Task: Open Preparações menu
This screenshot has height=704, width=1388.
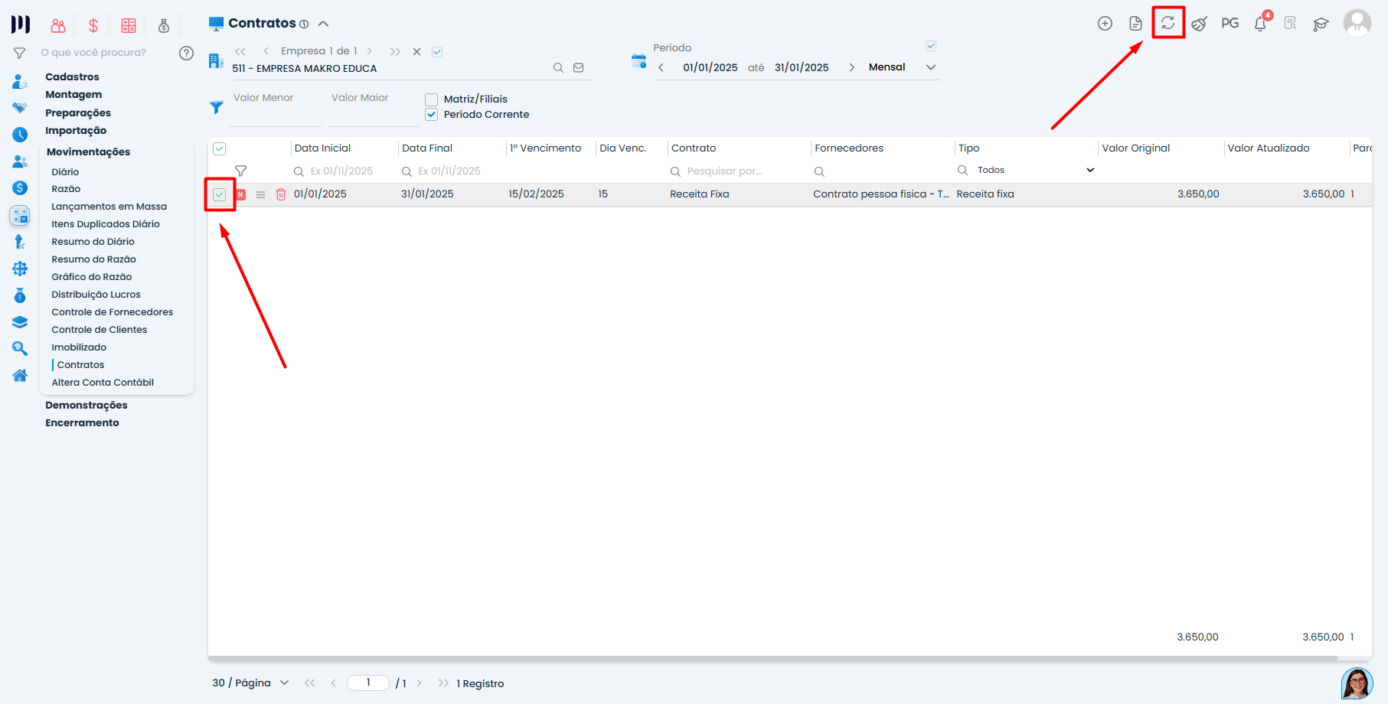Action: tap(78, 112)
